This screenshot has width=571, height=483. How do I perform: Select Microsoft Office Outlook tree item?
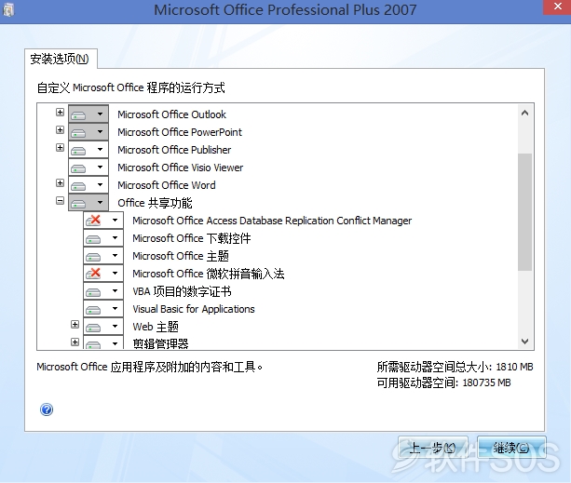(171, 114)
